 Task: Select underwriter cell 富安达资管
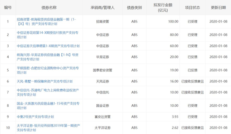pos(103,117)
